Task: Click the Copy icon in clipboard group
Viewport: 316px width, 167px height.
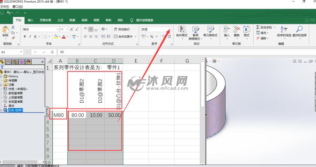Action: pos(13,33)
